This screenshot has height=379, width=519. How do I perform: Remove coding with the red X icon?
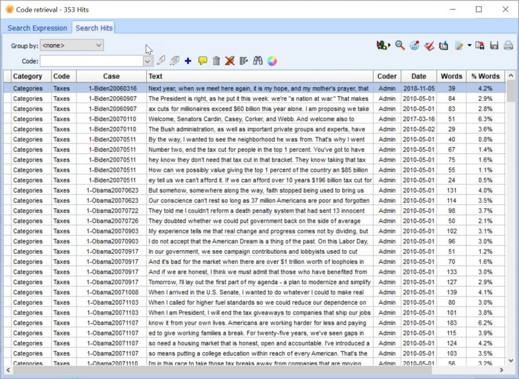229,61
